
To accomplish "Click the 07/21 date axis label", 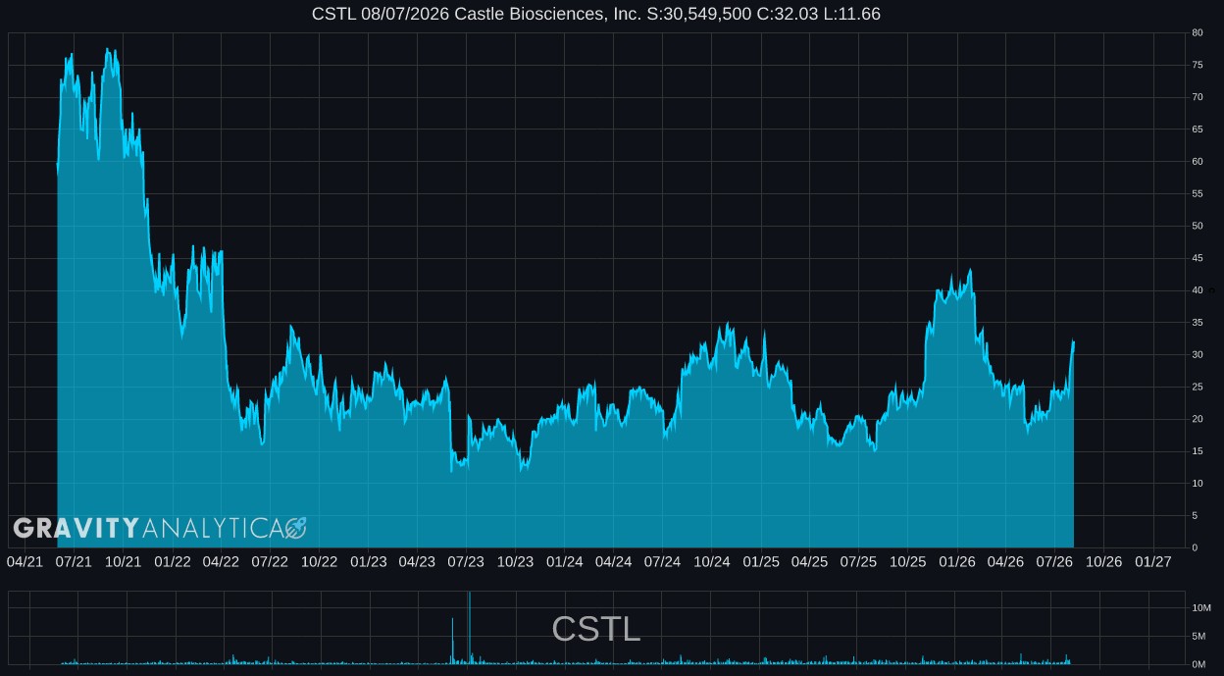I will click(74, 562).
